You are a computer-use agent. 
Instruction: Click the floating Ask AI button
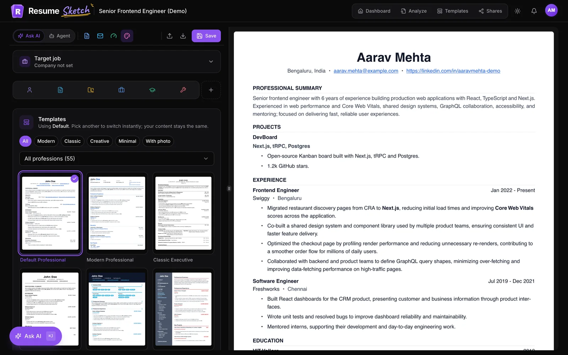(x=35, y=336)
